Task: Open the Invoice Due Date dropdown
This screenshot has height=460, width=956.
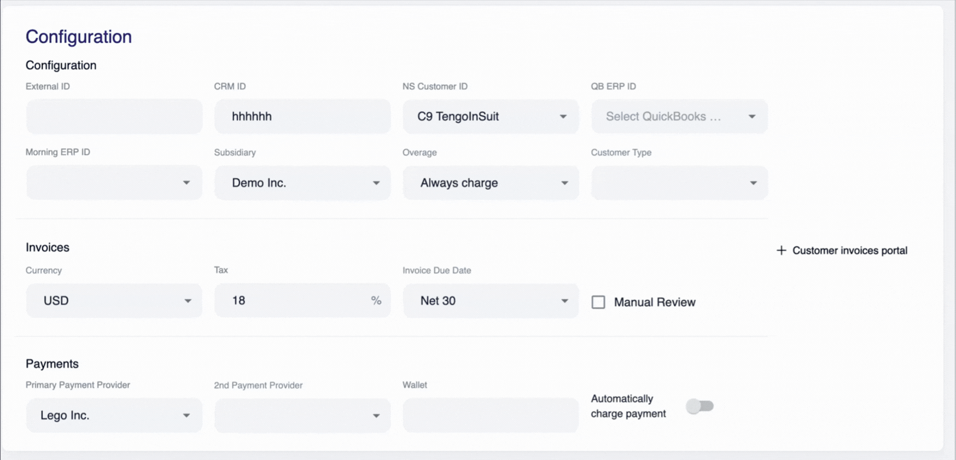Action: [491, 300]
